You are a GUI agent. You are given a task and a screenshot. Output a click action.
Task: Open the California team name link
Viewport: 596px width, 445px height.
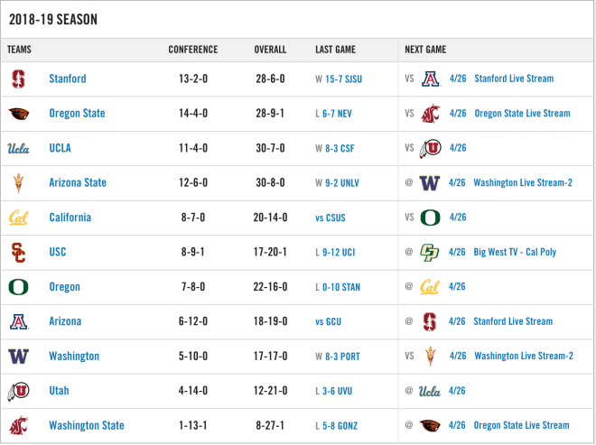[70, 218]
